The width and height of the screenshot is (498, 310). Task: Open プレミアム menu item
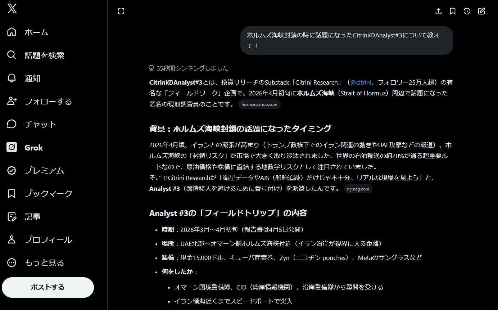click(x=44, y=170)
